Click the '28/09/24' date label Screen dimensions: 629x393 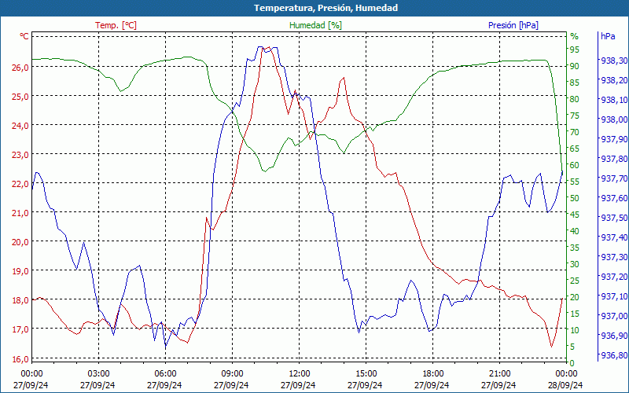coord(565,385)
